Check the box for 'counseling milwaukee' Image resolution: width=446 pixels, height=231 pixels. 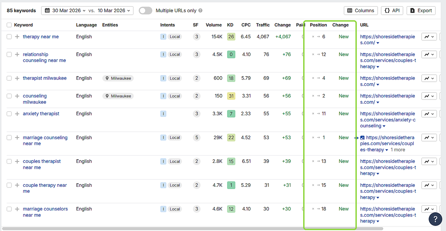pos(9,96)
